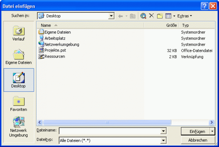Image resolution: width=219 pixels, height=147 pixels.
Task: Click the horizontal scrollbar right arrow
Action: pos(212,122)
